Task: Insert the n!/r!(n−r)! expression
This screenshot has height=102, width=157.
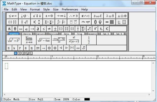Action: click(x=74, y=40)
